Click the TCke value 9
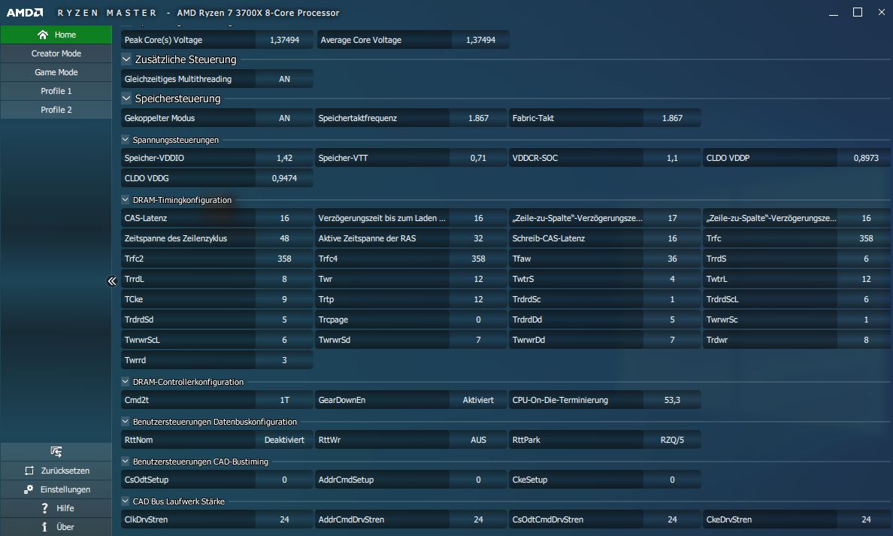The height and width of the screenshot is (536, 893). [x=284, y=299]
